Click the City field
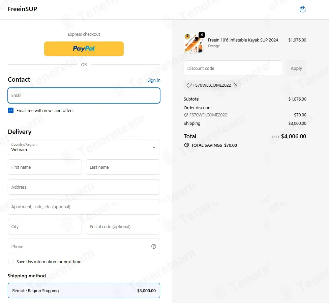This screenshot has height=303, width=329. [45, 226]
